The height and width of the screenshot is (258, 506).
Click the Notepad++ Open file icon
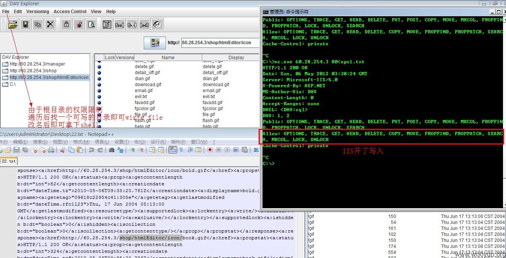8,150
